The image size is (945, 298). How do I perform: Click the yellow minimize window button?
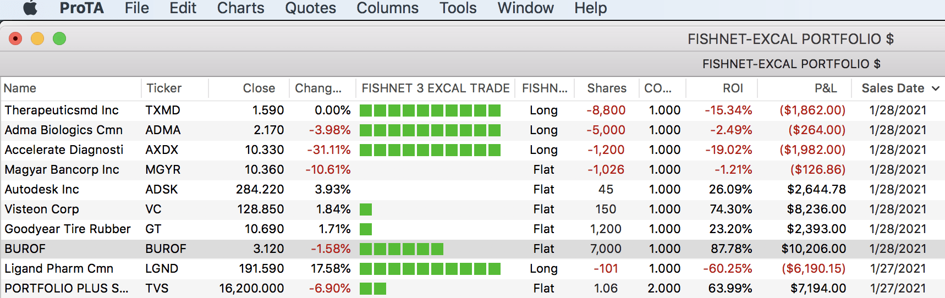tap(37, 38)
